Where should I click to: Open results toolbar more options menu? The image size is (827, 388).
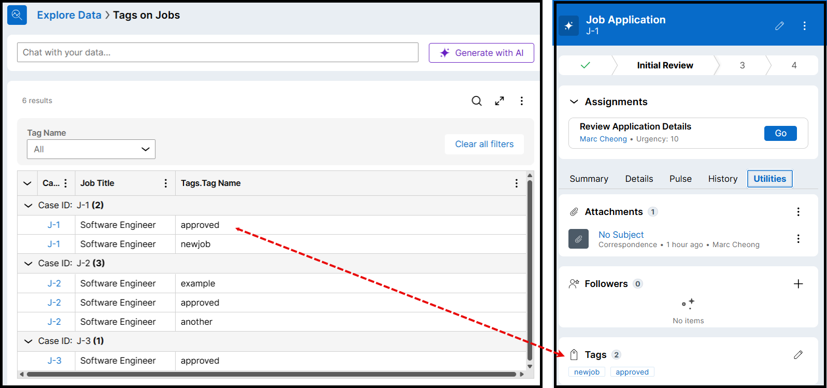pos(522,101)
